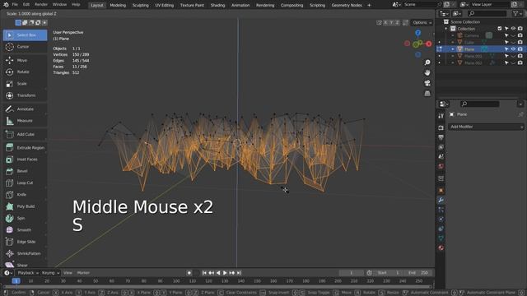527x296 pixels.
Task: Jump to end frame button
Action: (x=239, y=273)
